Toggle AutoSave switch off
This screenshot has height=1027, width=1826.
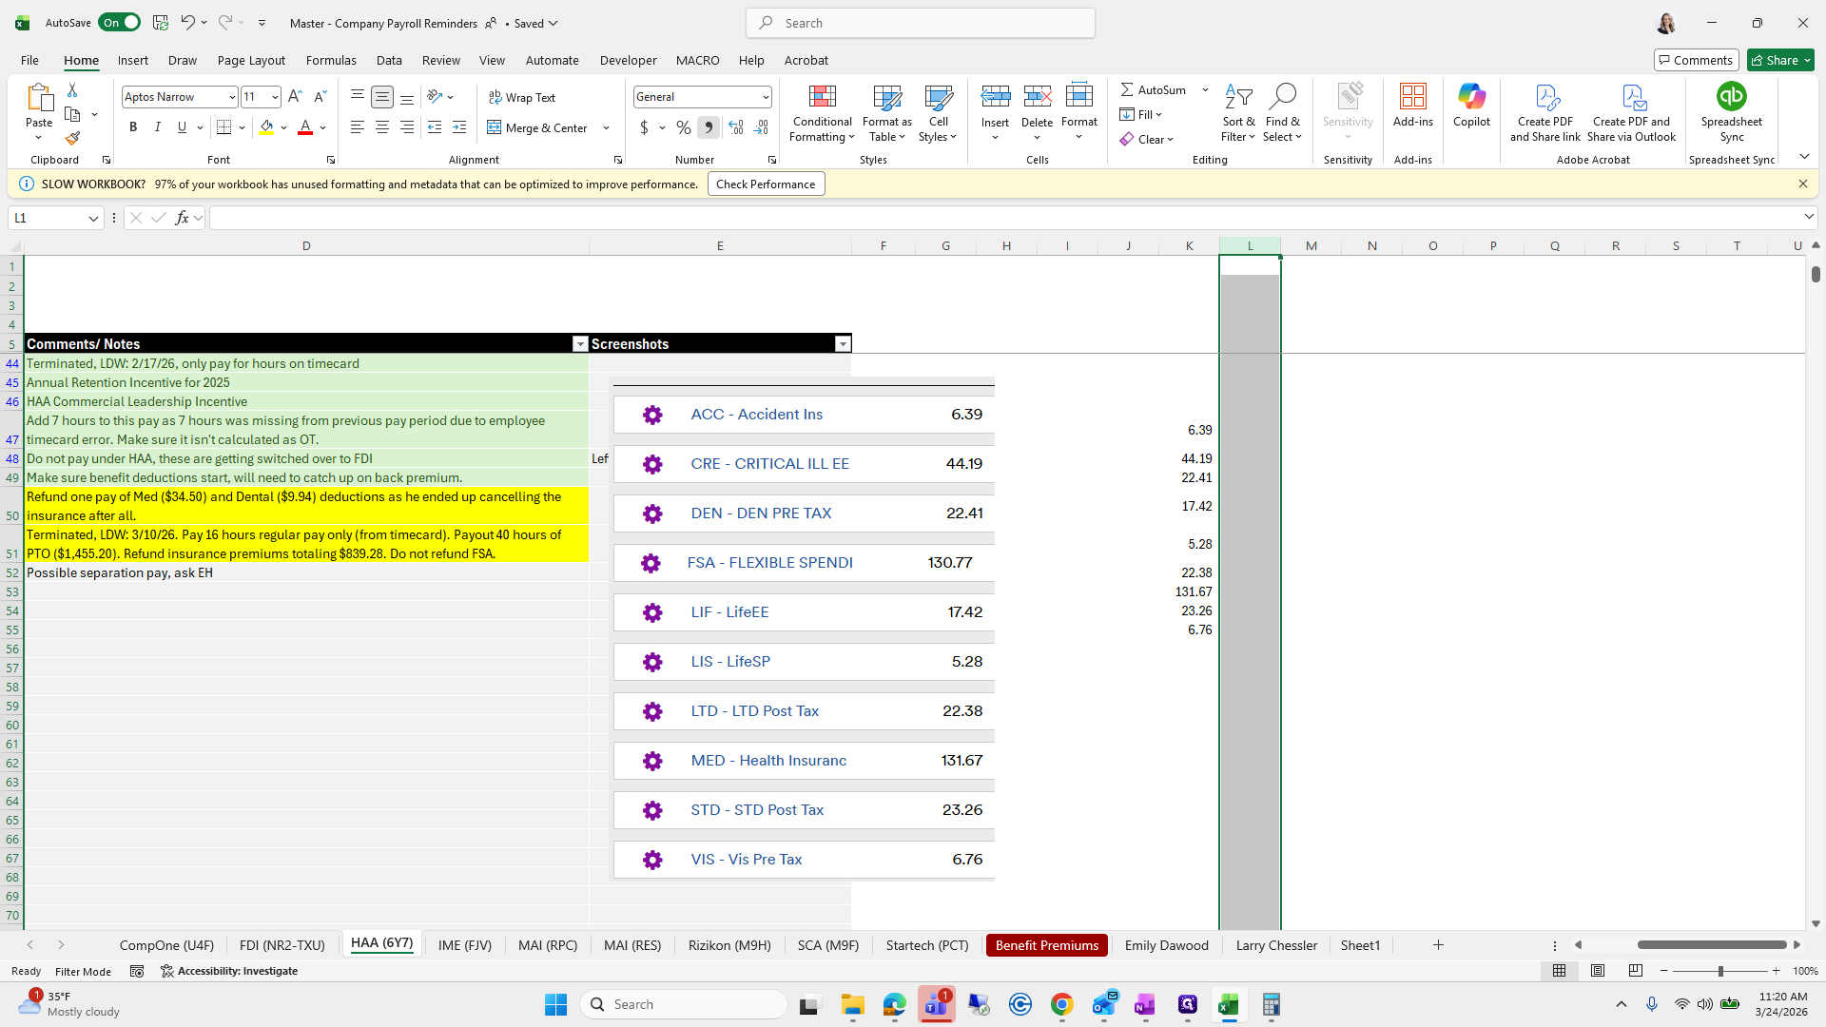click(x=120, y=23)
